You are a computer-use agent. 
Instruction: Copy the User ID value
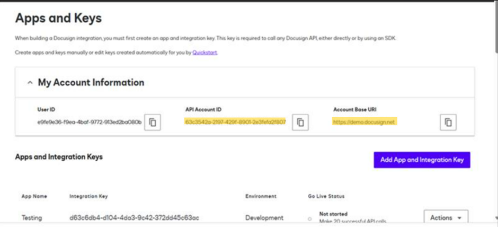point(153,122)
